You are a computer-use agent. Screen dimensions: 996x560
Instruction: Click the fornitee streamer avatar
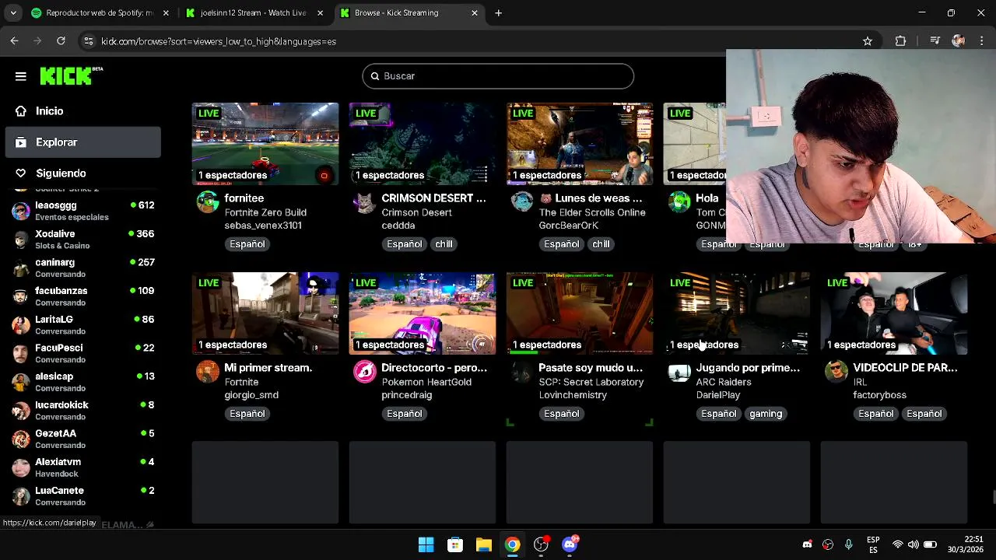tap(208, 202)
